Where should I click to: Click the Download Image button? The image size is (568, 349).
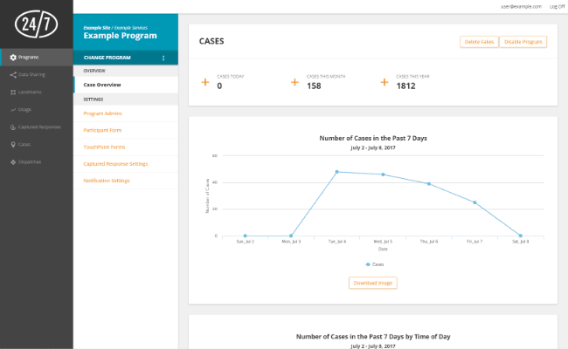[x=373, y=283]
